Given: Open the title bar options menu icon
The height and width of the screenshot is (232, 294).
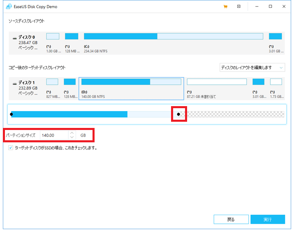Looking at the screenshot, I should pos(239,7).
